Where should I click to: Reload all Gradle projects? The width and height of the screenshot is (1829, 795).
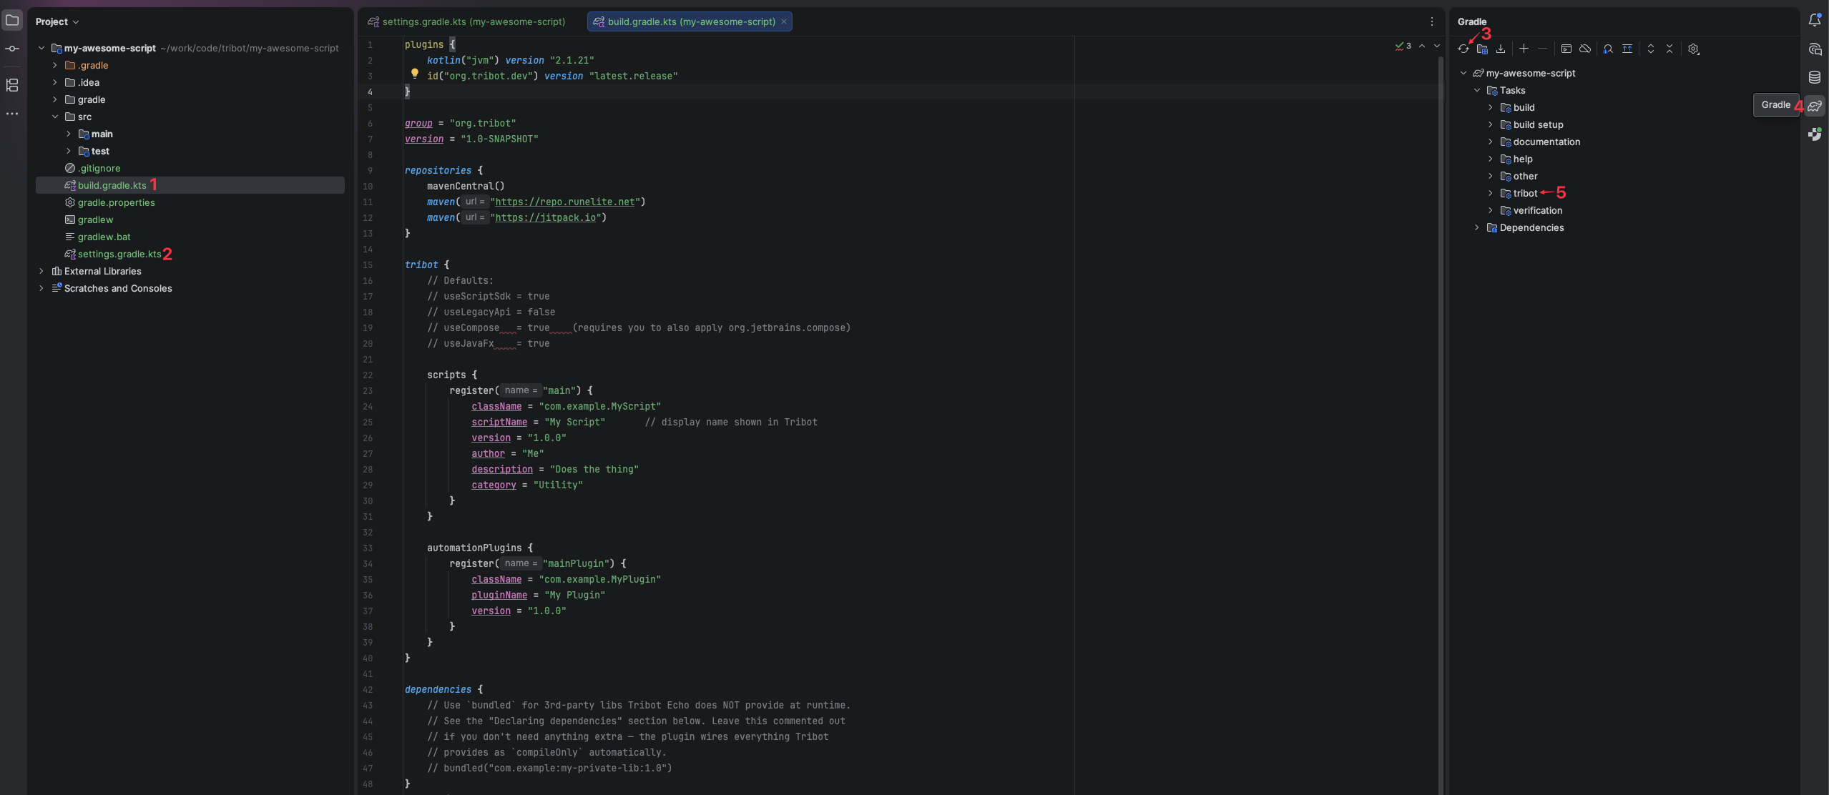tap(1463, 49)
